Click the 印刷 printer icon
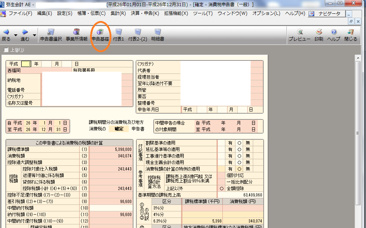The height and width of the screenshot is (228, 366). tap(319, 33)
